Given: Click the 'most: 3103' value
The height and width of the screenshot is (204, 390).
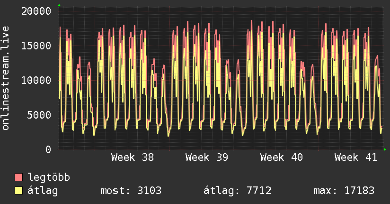Looking at the screenshot, I should point(131,191).
